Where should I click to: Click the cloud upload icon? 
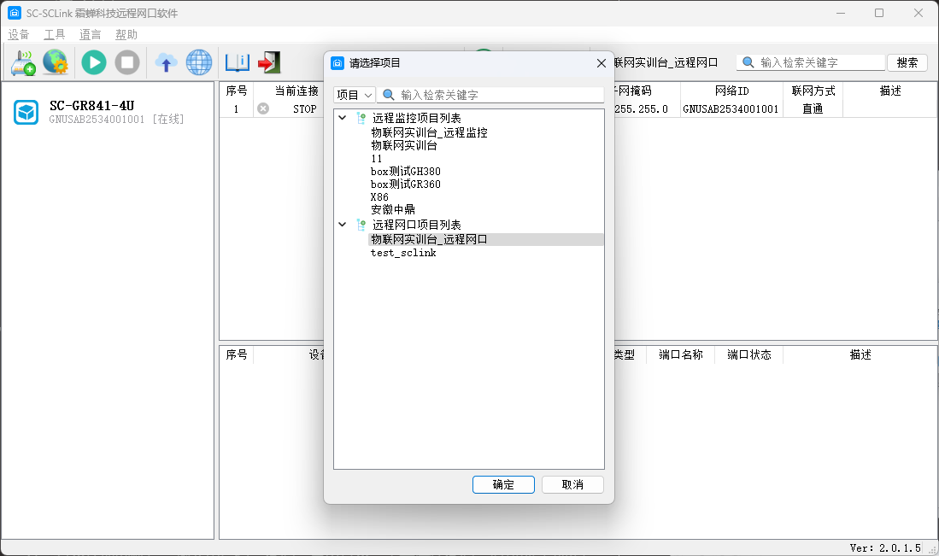coord(166,62)
